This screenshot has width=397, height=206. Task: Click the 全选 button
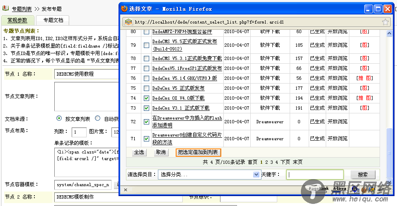click(139, 152)
